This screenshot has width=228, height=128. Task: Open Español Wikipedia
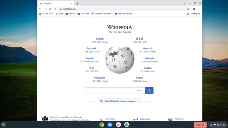90,58
